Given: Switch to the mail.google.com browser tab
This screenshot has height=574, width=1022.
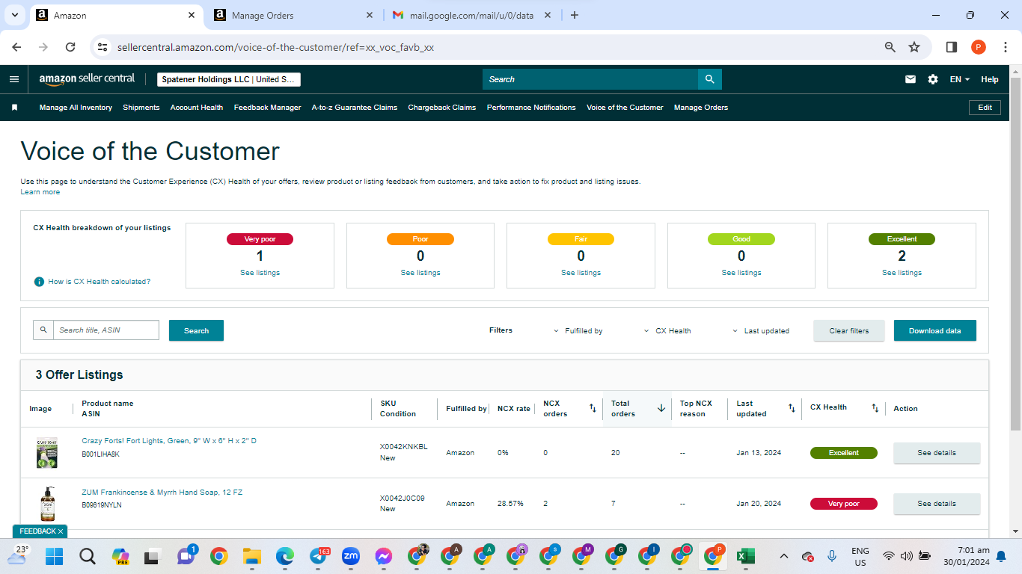Looking at the screenshot, I should 471,15.
